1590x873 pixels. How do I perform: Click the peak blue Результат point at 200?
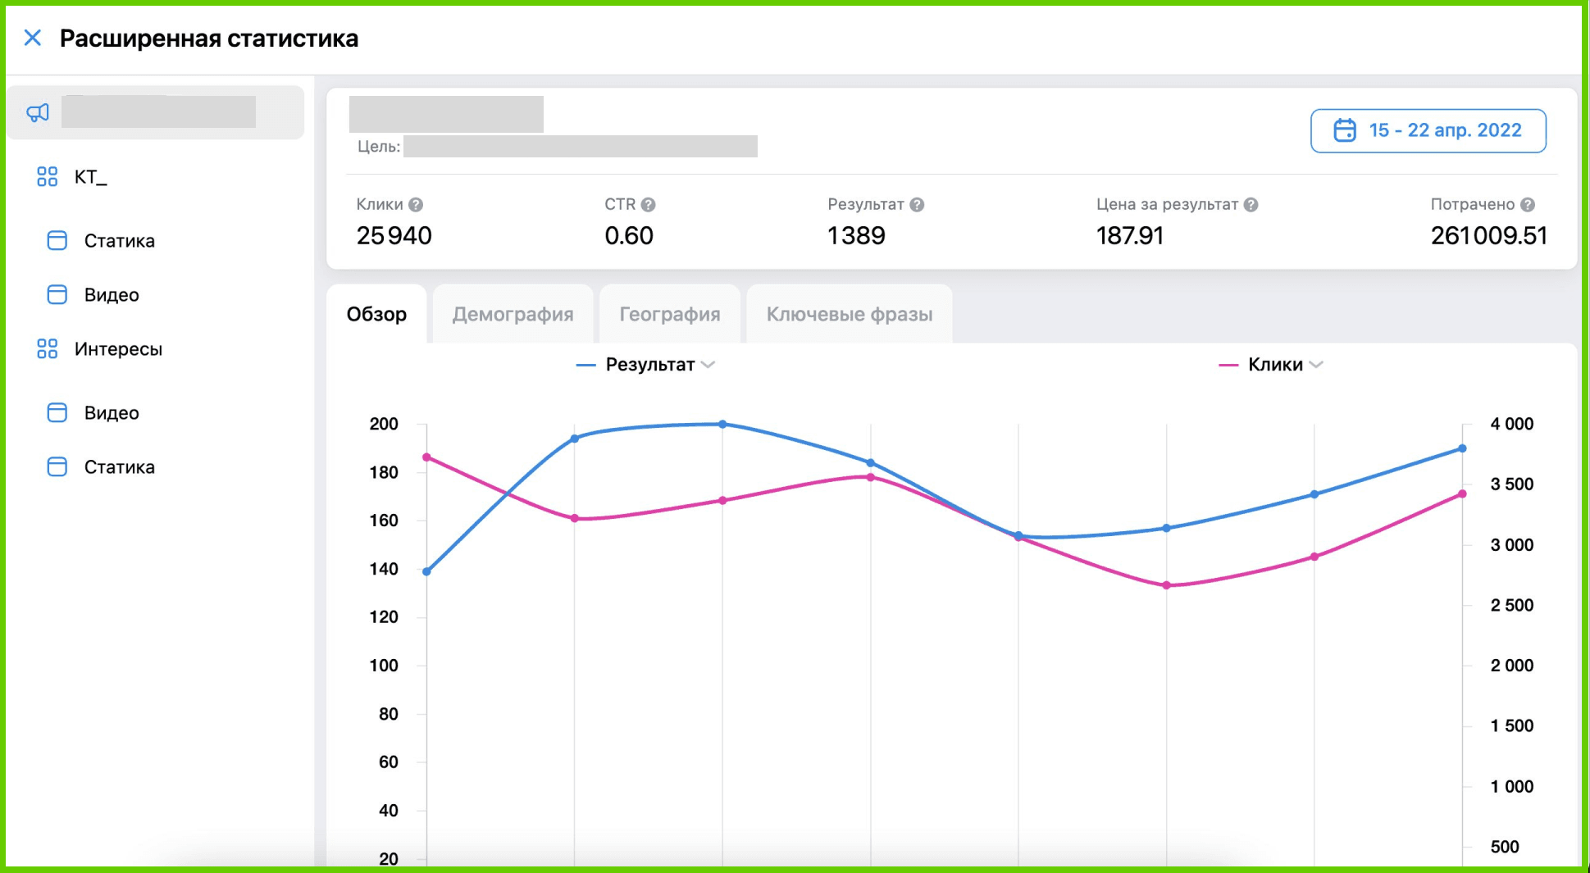[x=722, y=425]
